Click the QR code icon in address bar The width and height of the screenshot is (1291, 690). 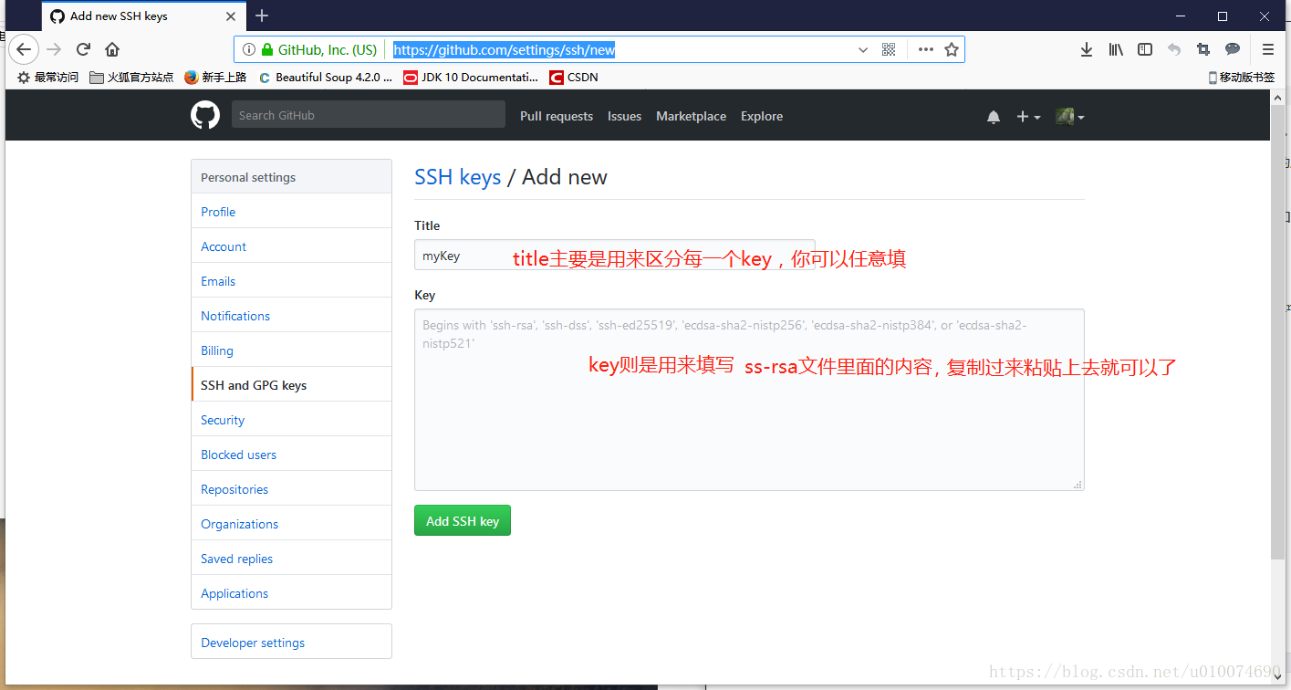coord(889,49)
